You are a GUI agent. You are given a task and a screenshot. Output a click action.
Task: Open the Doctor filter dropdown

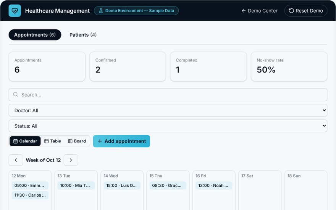pyautogui.click(x=168, y=111)
